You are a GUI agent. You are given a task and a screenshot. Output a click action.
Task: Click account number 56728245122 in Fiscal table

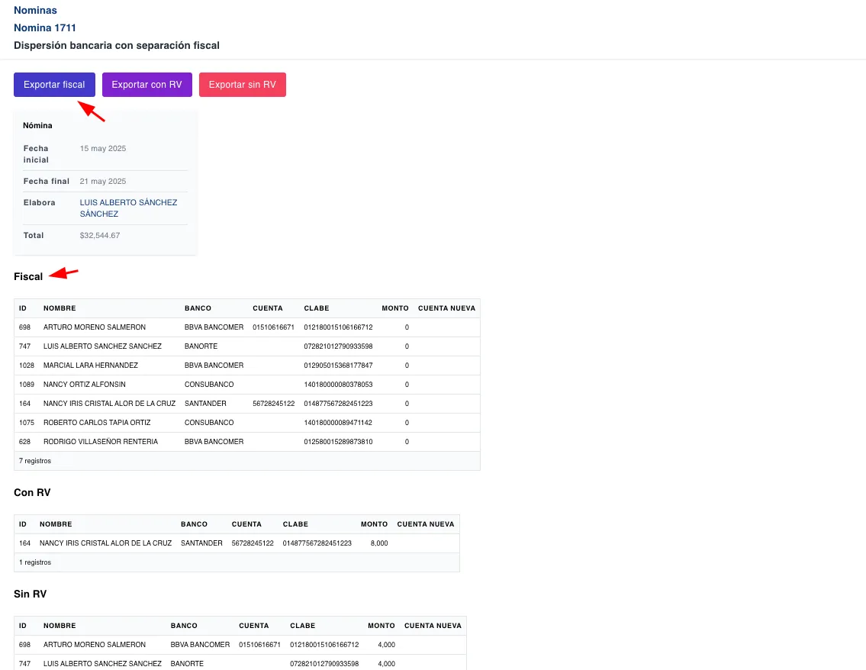click(x=273, y=404)
